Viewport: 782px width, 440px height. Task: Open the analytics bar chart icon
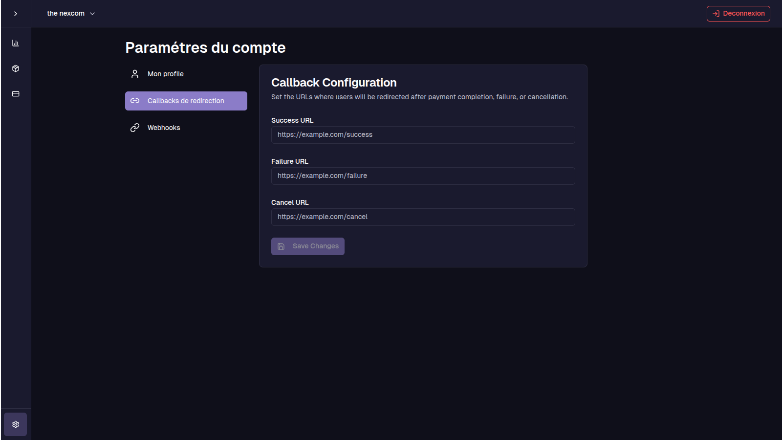(x=16, y=43)
